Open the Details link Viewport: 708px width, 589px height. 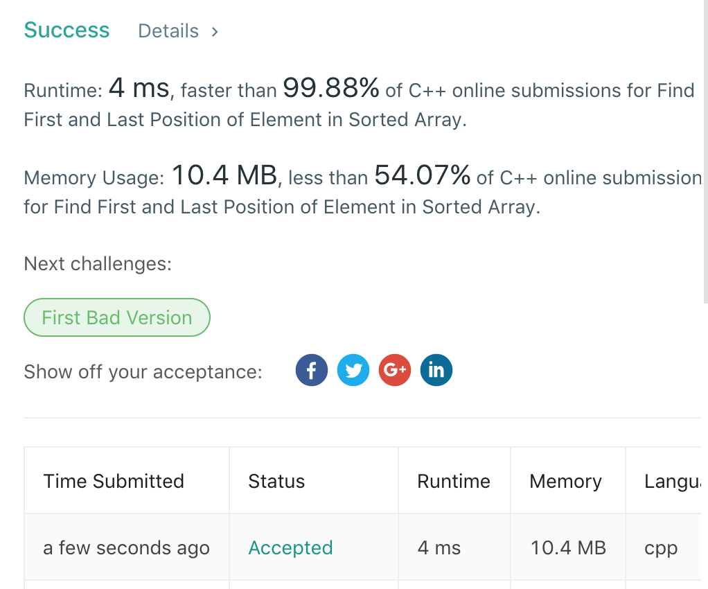[168, 31]
